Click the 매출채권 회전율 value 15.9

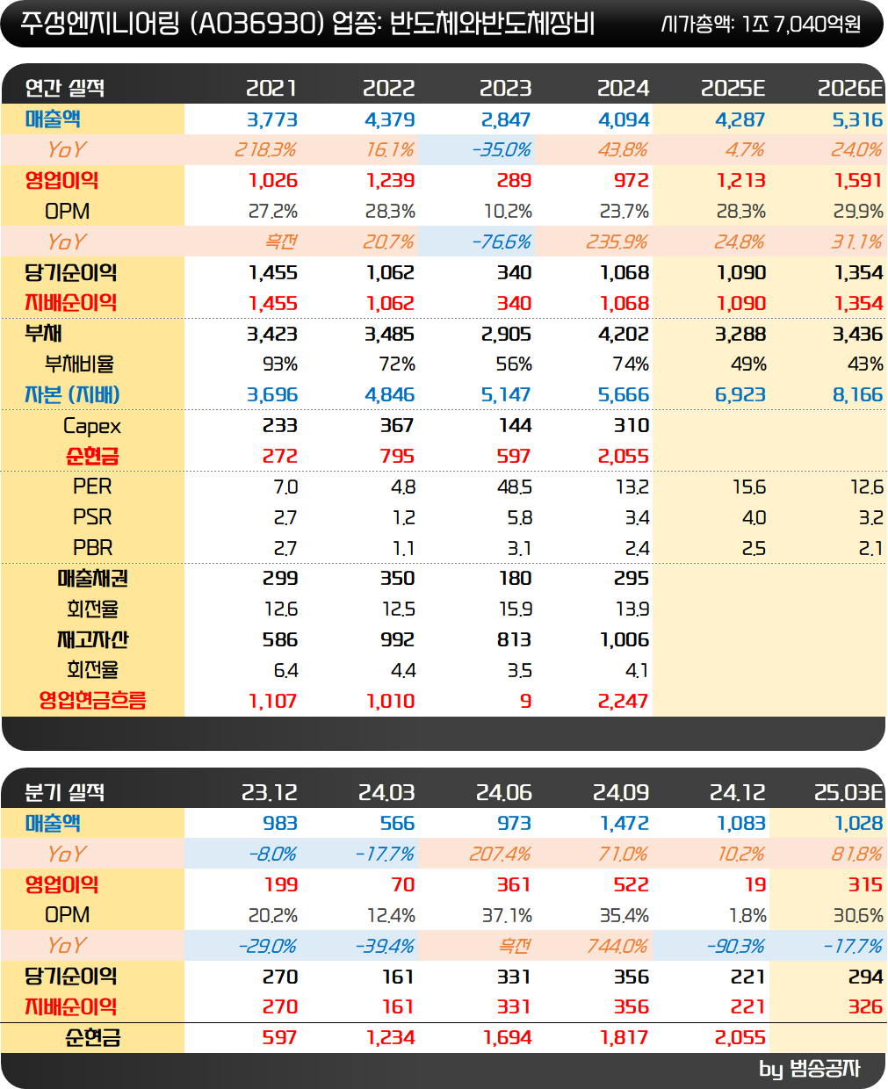[515, 609]
